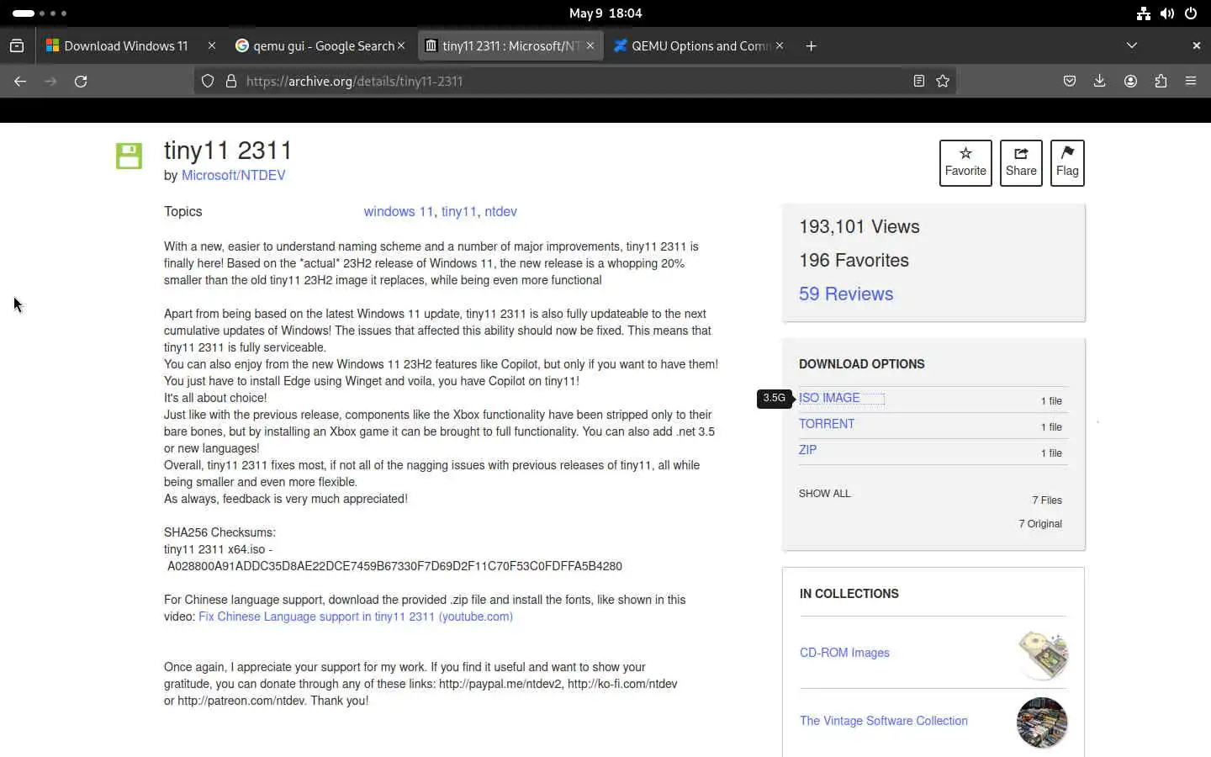1211x757 pixels.
Task: Open the system power icon
Action: click(1191, 13)
